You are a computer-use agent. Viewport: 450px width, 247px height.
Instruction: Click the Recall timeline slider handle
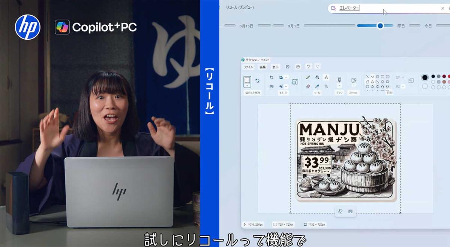point(380,26)
